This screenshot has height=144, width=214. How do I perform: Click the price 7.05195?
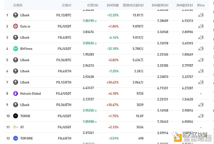(x=88, y=21)
